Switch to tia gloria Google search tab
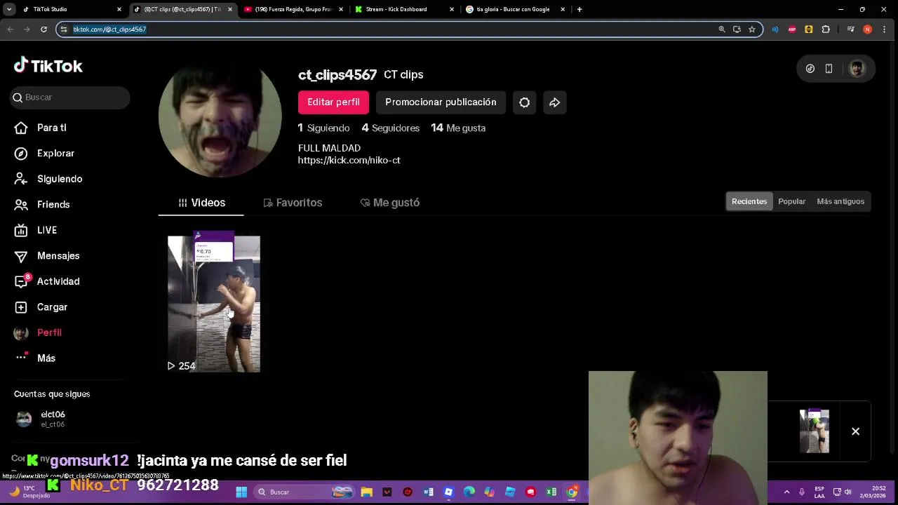The height and width of the screenshot is (505, 898). click(x=514, y=9)
